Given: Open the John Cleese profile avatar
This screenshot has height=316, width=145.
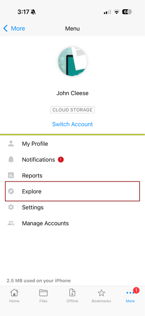Looking at the screenshot, I should tap(72, 61).
